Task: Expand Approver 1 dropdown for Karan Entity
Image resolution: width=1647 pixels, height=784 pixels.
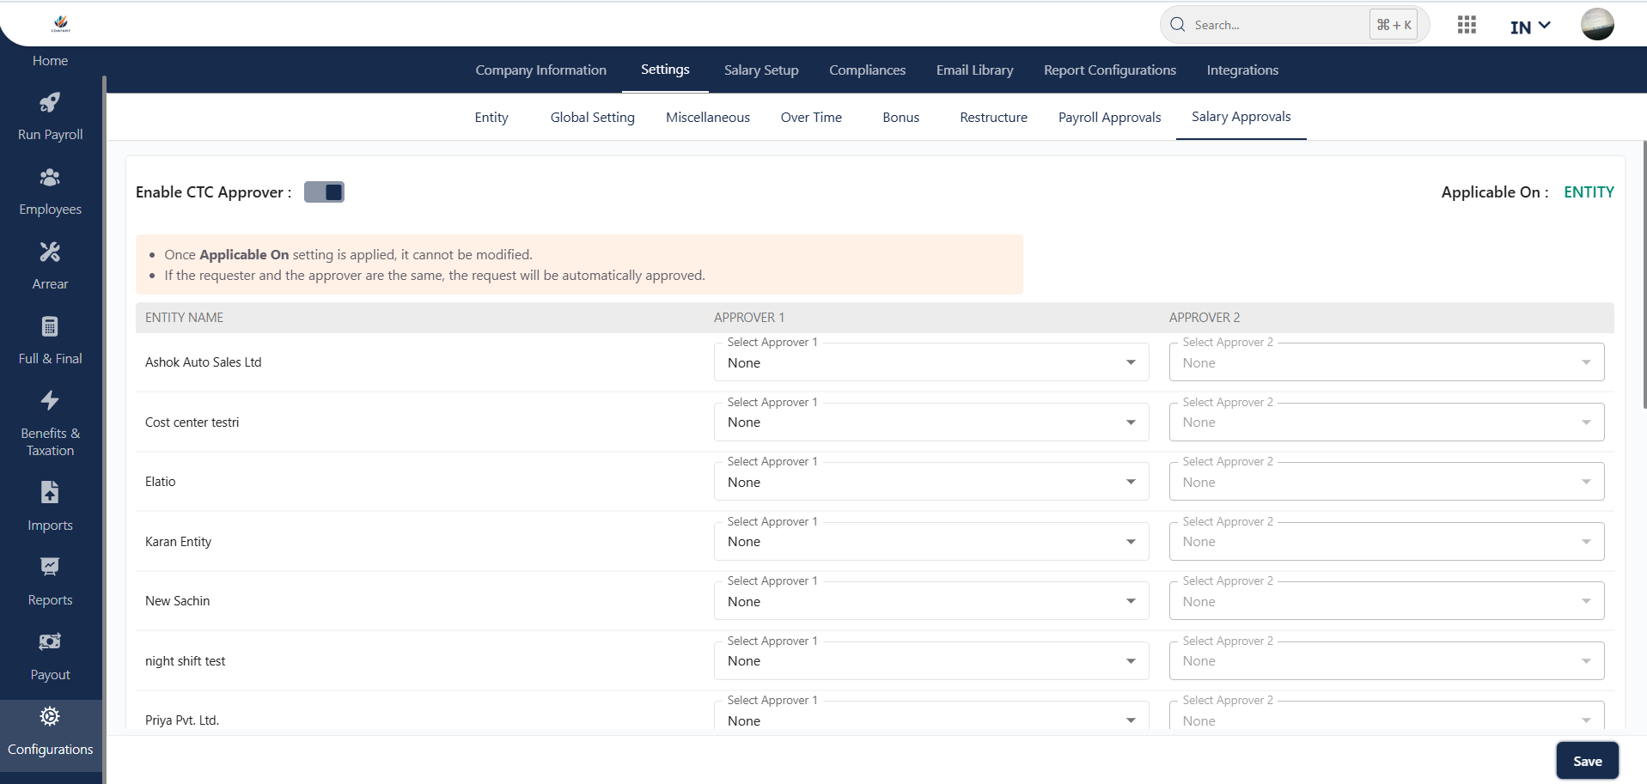Action: pyautogui.click(x=931, y=541)
